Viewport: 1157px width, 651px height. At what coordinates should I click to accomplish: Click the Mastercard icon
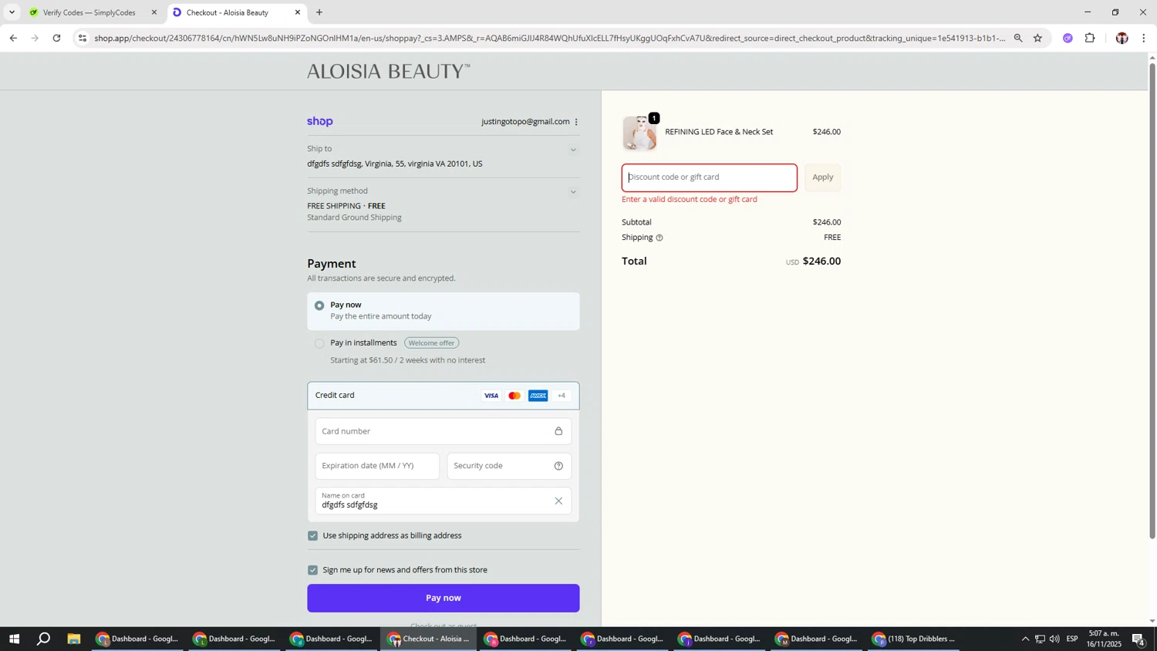pos(514,396)
